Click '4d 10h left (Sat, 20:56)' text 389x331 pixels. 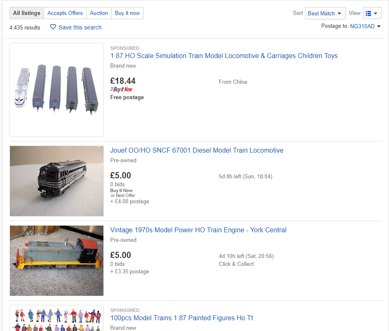pos(246,256)
